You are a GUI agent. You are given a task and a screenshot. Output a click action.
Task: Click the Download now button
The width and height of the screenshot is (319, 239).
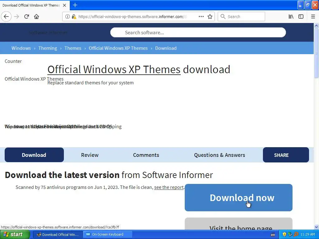(x=238, y=198)
